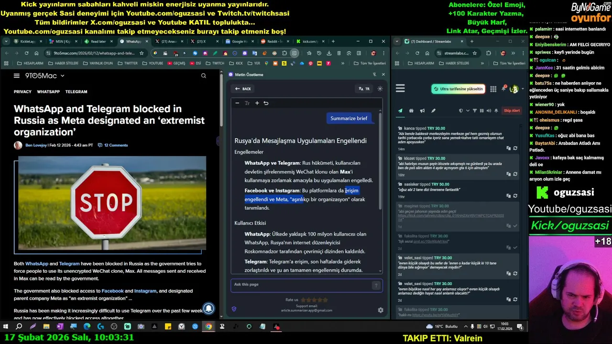612x344 pixels.
Task: Open the TELEGRAM category tag
Action: coord(76,92)
